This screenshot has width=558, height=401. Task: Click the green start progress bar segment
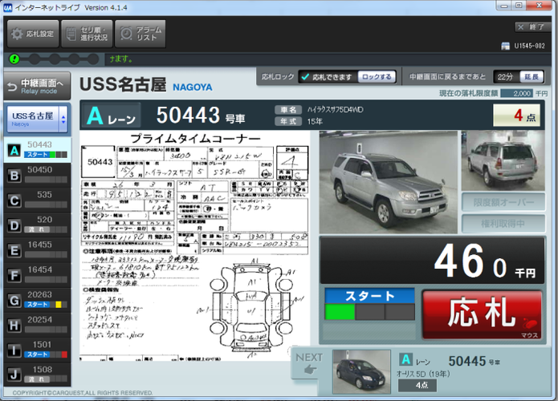tap(340, 312)
